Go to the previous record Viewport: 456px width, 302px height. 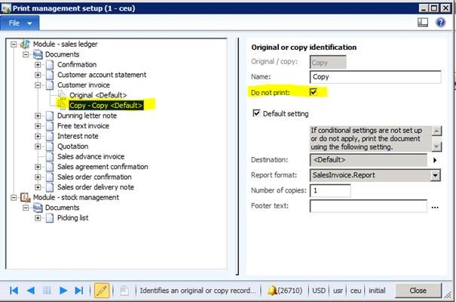[30, 290]
